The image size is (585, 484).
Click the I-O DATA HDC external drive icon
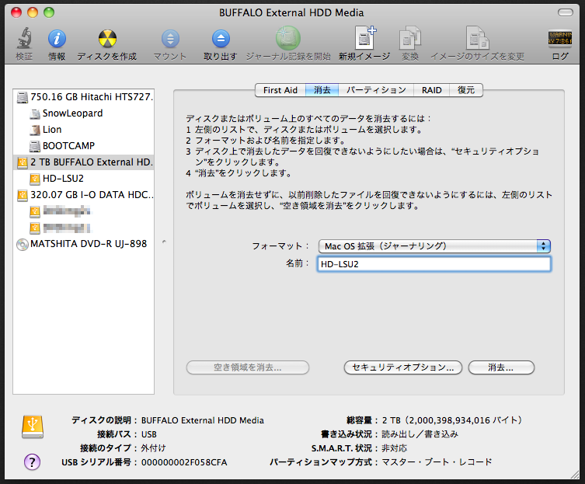23,195
